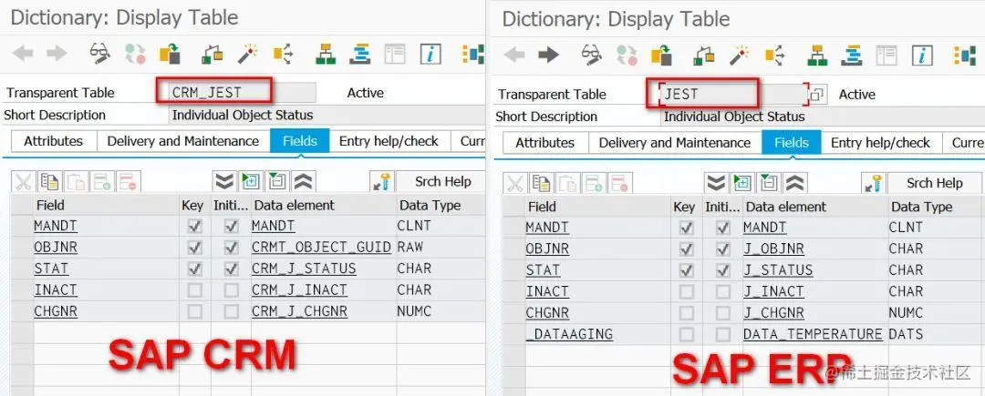Click stacked-bars navigation icon in right JEST window
This screenshot has width=985, height=396.
tap(852, 56)
